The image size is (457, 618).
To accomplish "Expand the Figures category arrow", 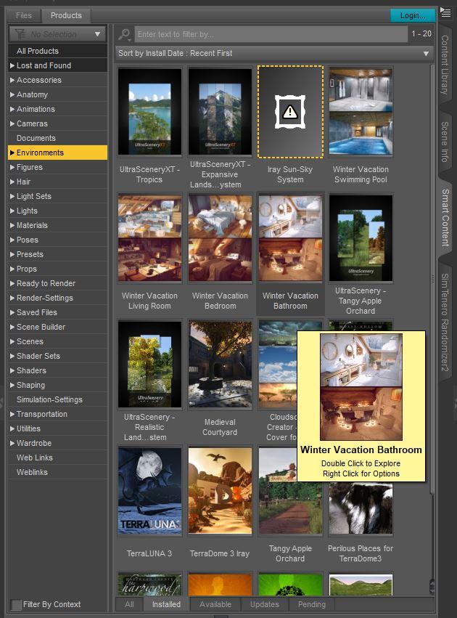I will pyautogui.click(x=12, y=167).
